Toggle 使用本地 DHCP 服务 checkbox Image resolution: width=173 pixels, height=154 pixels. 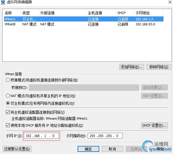(8, 125)
